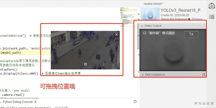
Task: Change the 1x playback speed
Action: tap(191, 34)
